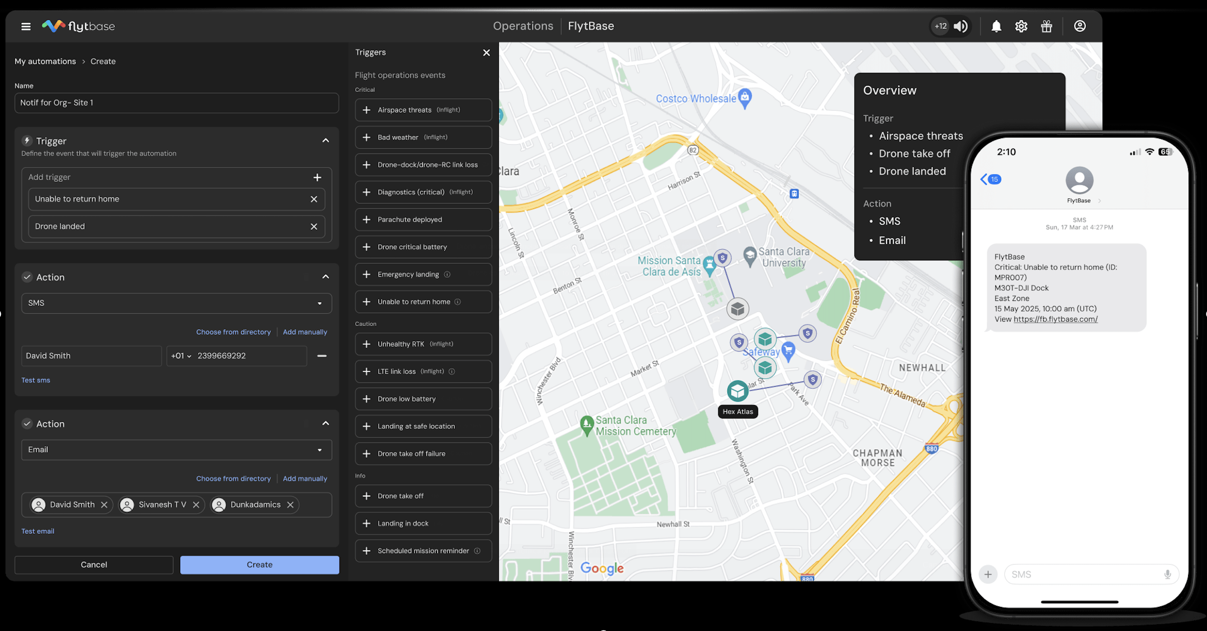
Task: Toggle the SMS Action check circle
Action: [x=27, y=277]
